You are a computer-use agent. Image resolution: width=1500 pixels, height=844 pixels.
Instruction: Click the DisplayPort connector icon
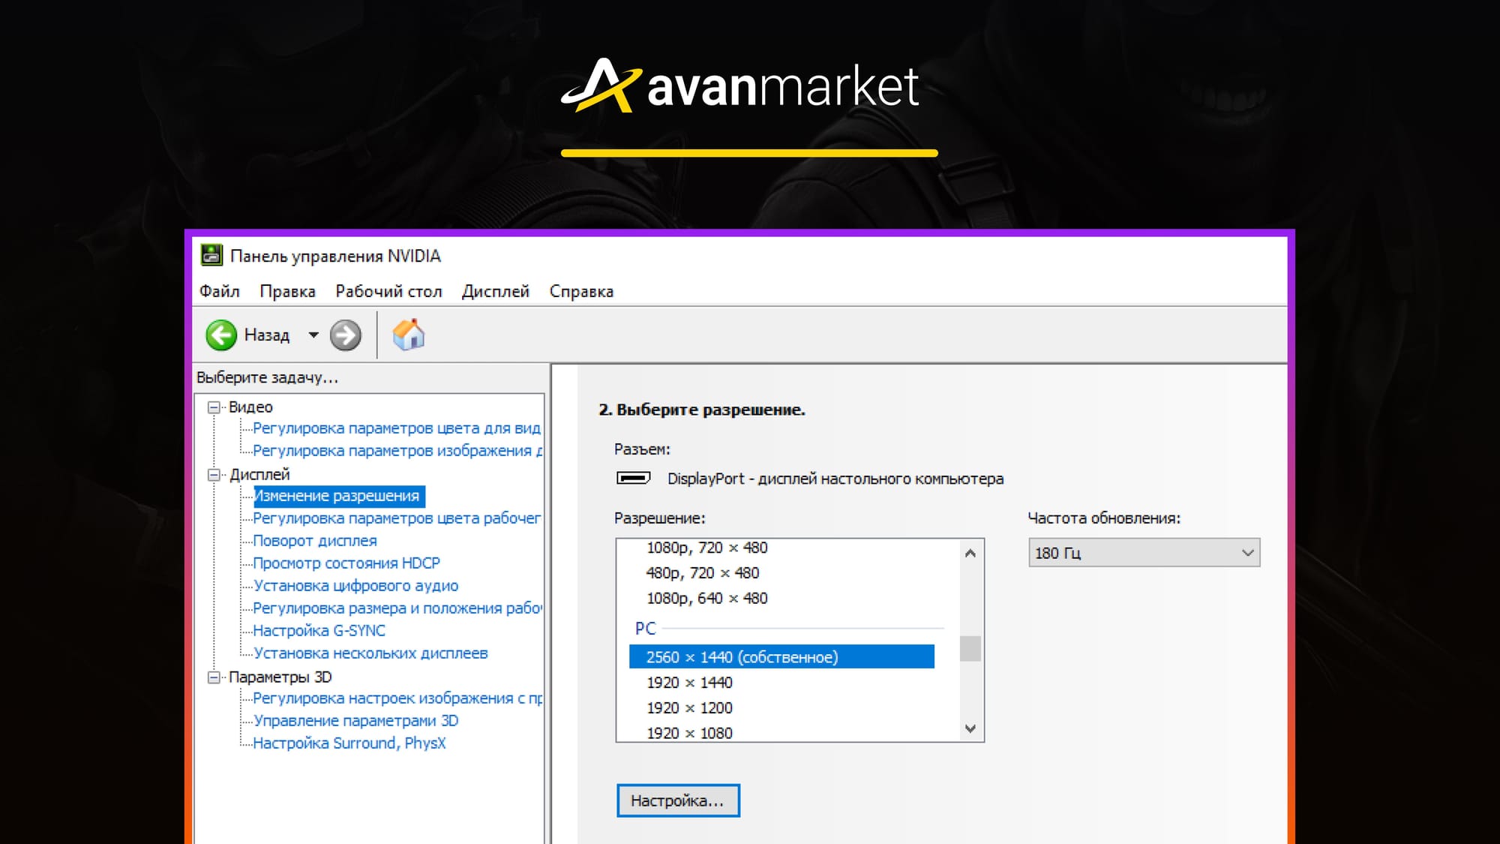pyautogui.click(x=633, y=479)
